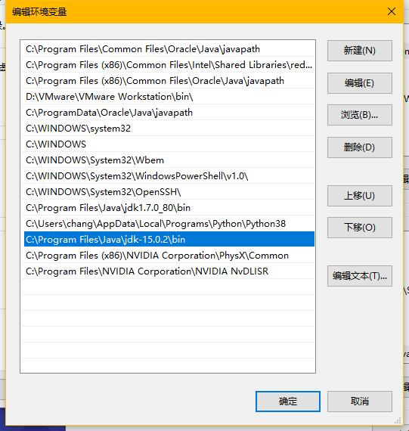Select the Intel Shared Libraries path entry
The width and height of the screenshot is (409, 431).
click(168, 65)
